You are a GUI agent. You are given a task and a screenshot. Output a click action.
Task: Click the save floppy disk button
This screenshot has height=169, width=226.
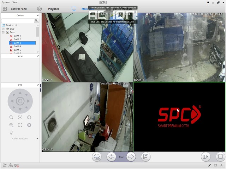tap(146, 157)
